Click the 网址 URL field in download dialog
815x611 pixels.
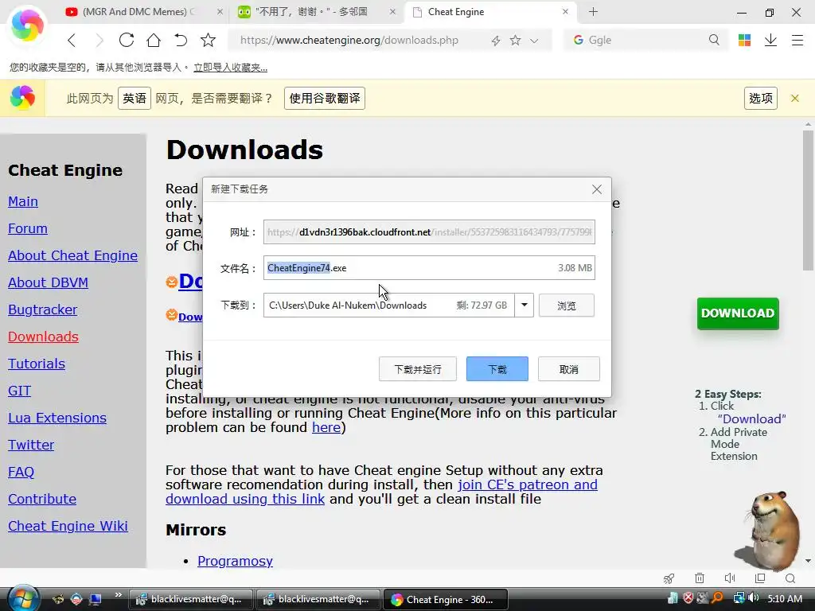click(429, 232)
